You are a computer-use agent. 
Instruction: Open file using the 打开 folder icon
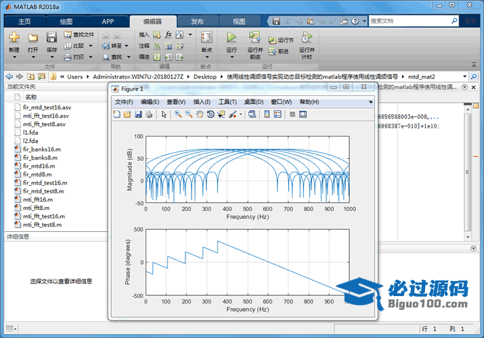tap(32, 37)
